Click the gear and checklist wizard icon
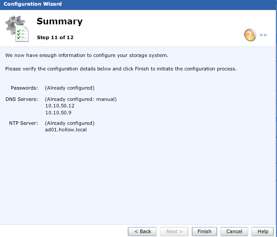Image resolution: width=277 pixels, height=237 pixels. pyautogui.click(x=17, y=28)
